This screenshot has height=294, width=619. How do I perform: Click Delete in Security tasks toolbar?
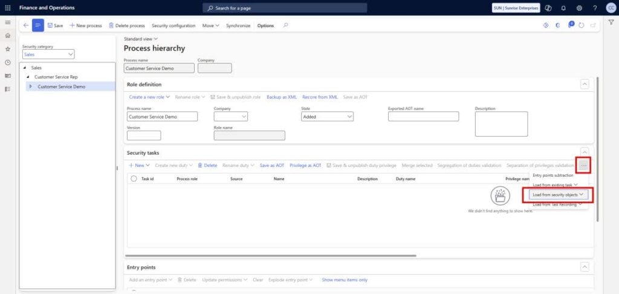pyautogui.click(x=207, y=165)
